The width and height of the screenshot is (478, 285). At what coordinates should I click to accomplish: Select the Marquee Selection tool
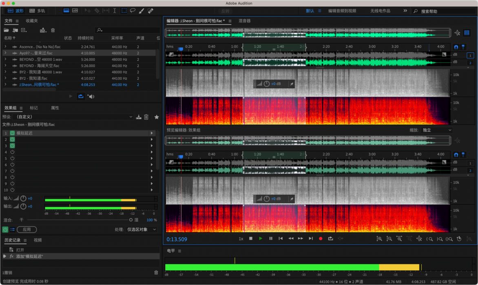tap(124, 11)
